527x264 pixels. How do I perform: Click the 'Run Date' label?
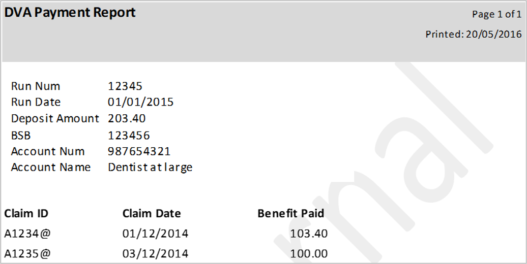tap(36, 102)
